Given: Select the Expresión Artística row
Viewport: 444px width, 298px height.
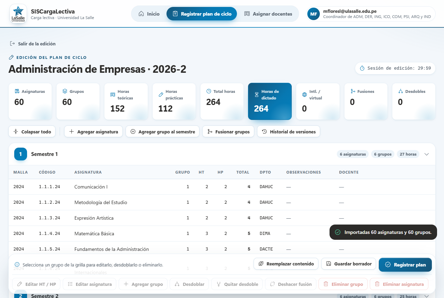Looking at the screenshot, I should click(222, 218).
